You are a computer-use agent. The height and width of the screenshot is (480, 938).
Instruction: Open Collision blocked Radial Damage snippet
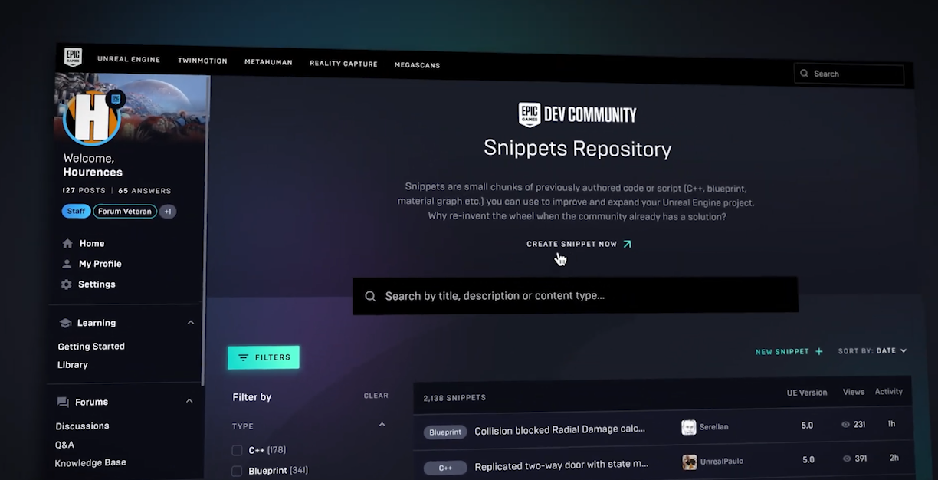coord(559,429)
